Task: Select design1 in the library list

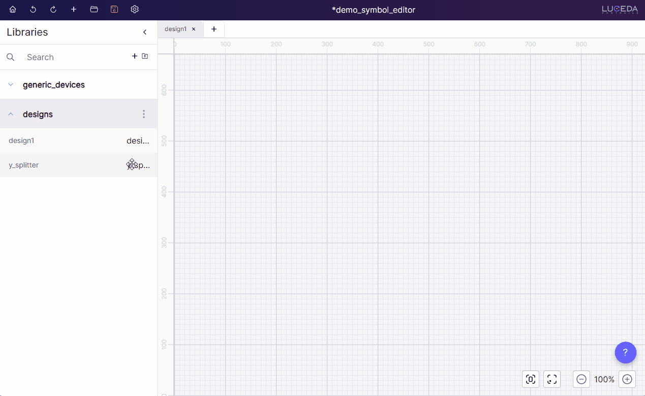Action: click(x=21, y=140)
